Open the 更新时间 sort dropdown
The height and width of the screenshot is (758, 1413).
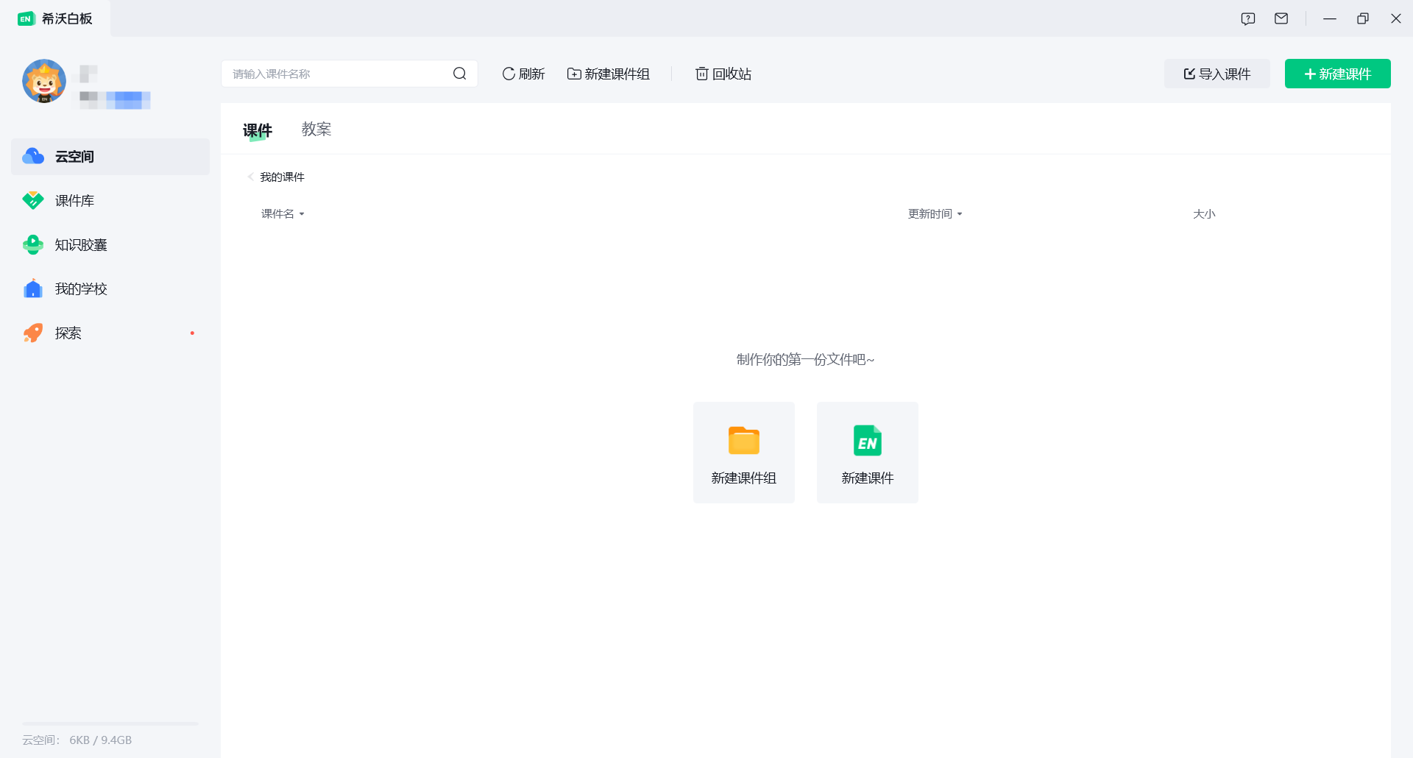tap(935, 213)
